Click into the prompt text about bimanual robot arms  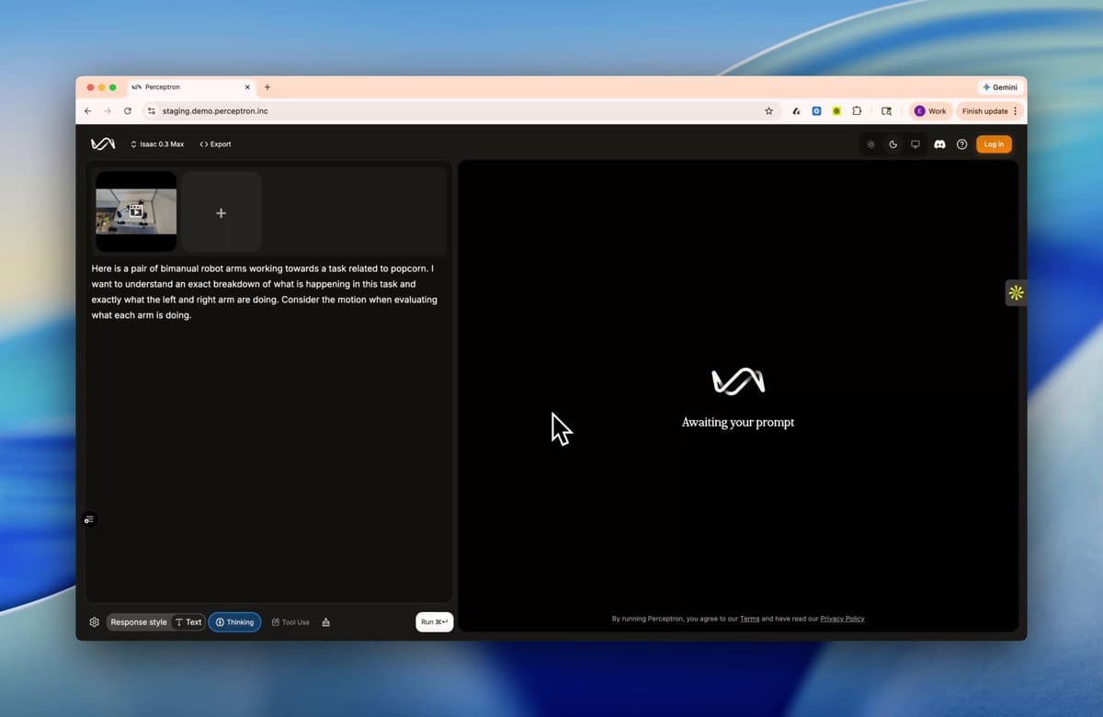point(266,291)
